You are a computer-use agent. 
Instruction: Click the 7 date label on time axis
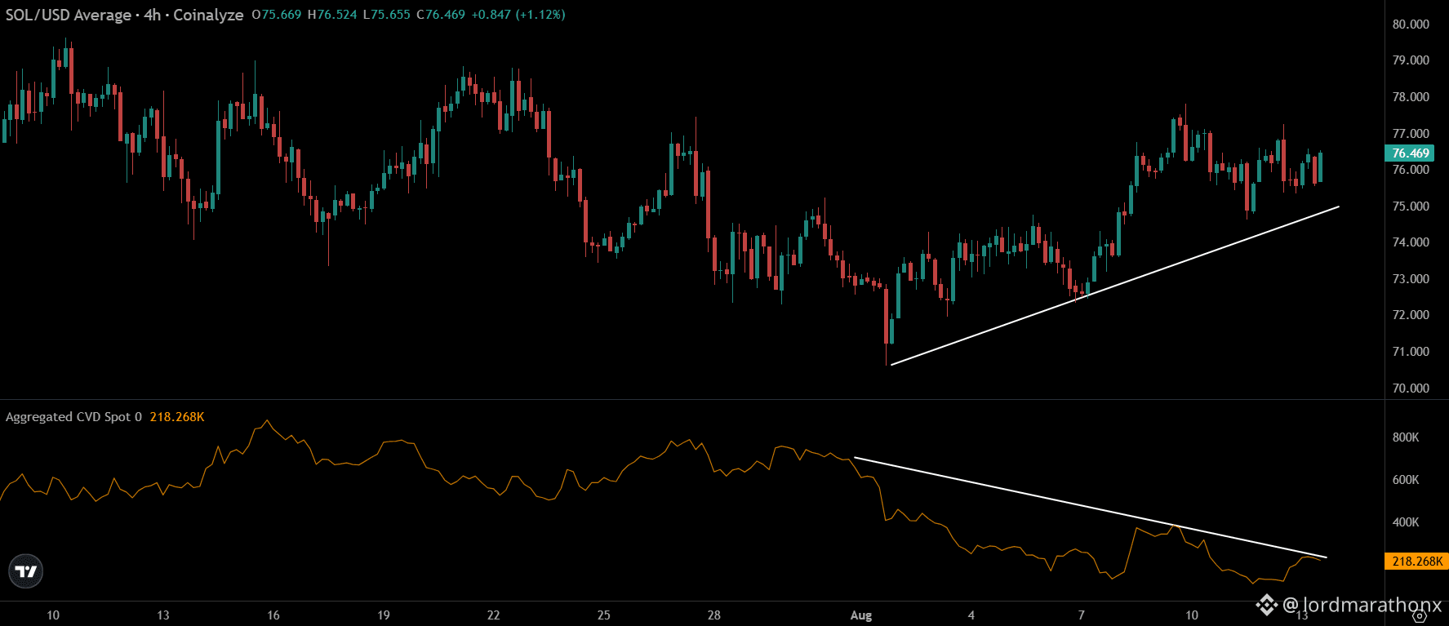tap(1082, 615)
